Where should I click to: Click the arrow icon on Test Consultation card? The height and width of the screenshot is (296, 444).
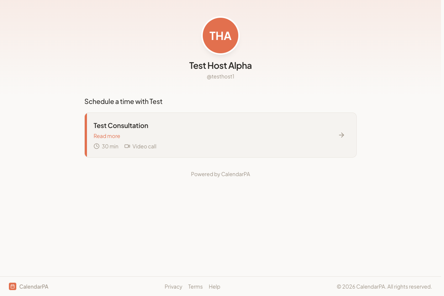click(x=341, y=135)
